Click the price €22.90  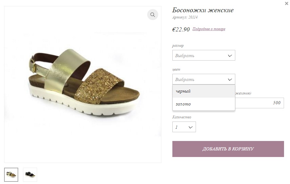(181, 29)
